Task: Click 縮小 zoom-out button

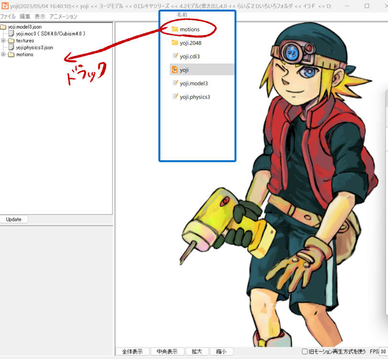Action: click(x=221, y=351)
